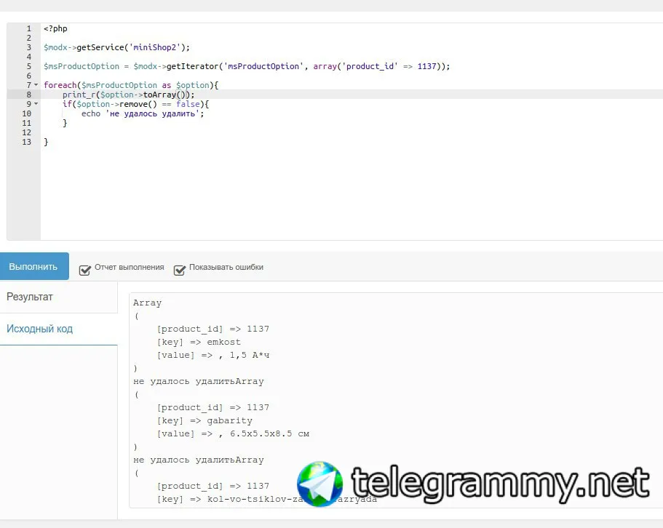The height and width of the screenshot is (528, 663).
Task: Click the '[key] => emkost' output line
Action: pos(198,342)
